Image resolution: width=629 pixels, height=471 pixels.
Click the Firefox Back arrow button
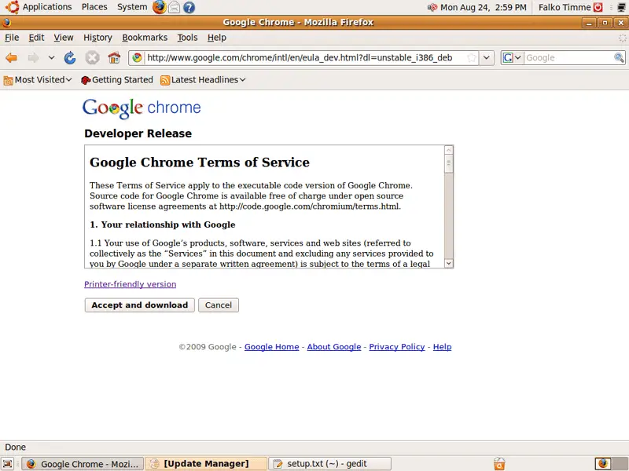[11, 58]
